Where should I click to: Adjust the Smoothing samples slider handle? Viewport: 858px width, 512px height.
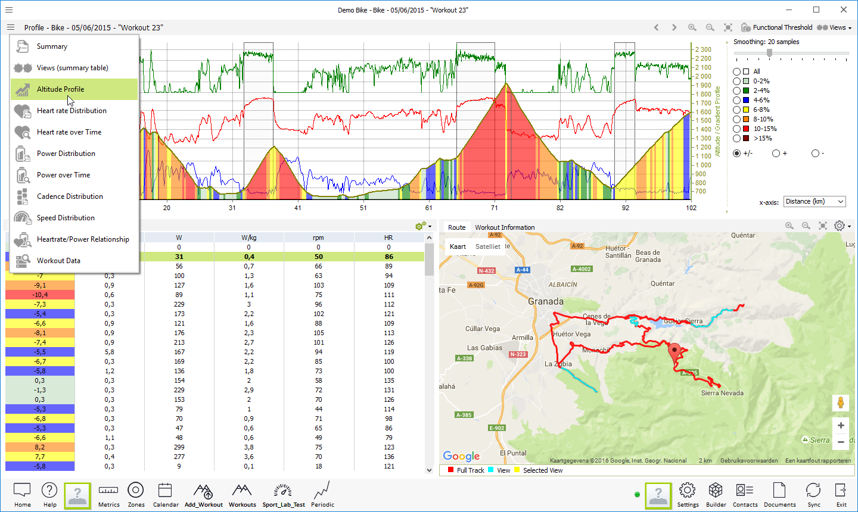tap(769, 53)
